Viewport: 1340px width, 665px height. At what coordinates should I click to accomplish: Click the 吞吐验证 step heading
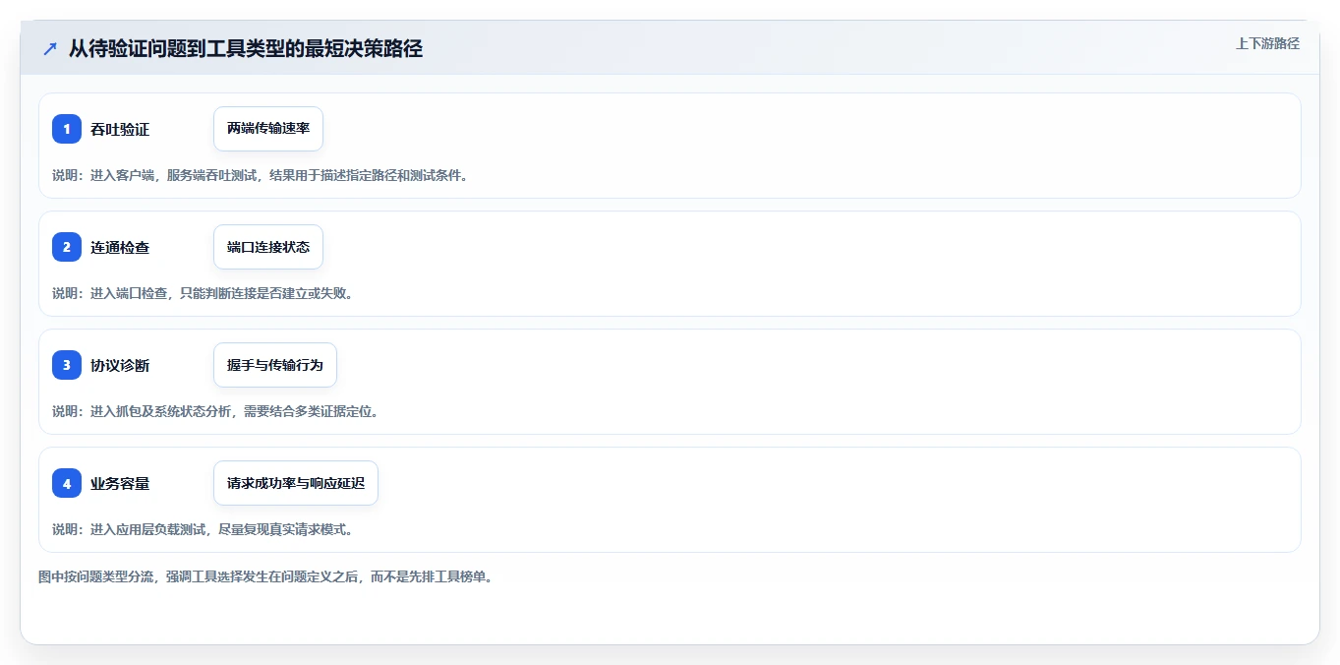click(120, 129)
